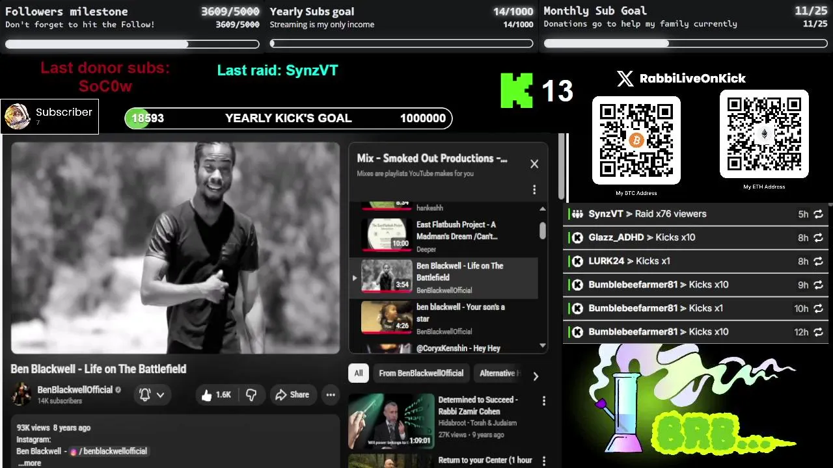Open the Mix playlist three-dot menu
Image resolution: width=833 pixels, height=468 pixels.
point(534,190)
